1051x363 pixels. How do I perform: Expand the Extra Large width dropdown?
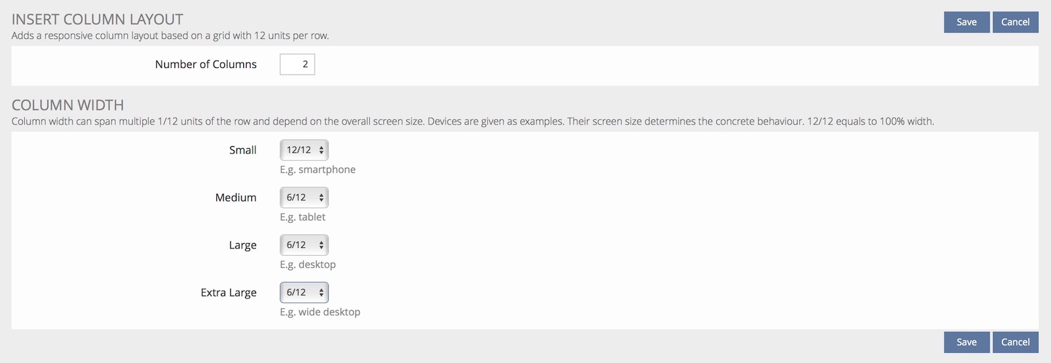coord(304,292)
